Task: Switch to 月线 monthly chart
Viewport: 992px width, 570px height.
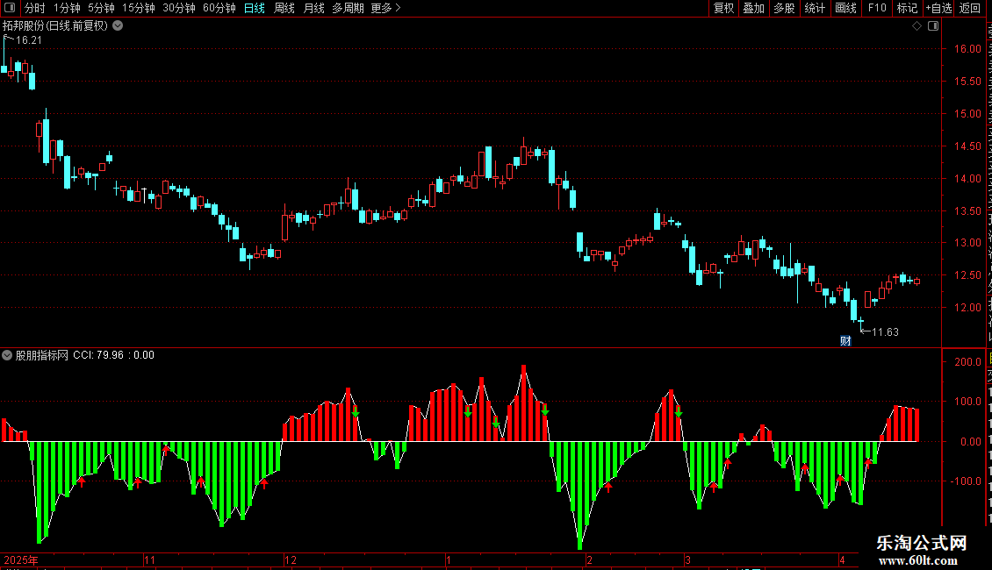Action: (313, 8)
